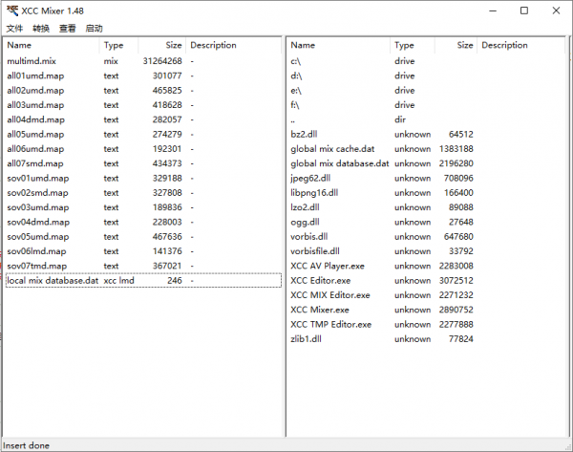The height and width of the screenshot is (452, 573).
Task: Click the 31264268 size value of multimd.mix
Action: [162, 61]
